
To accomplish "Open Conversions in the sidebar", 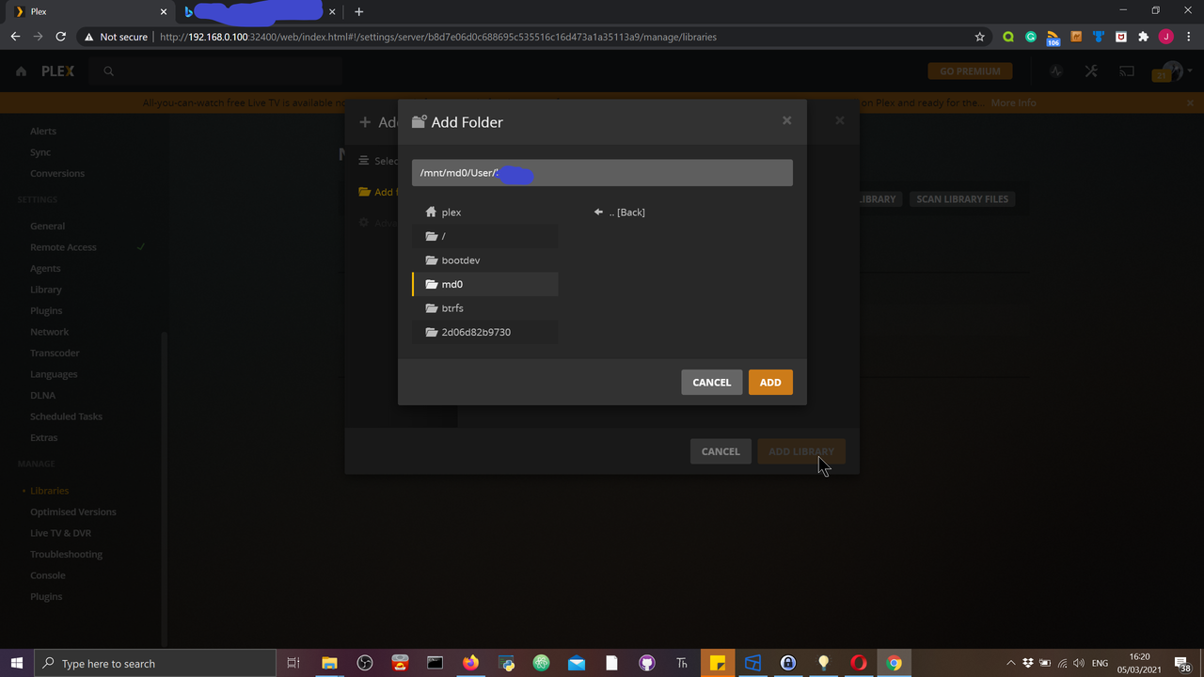I will pyautogui.click(x=57, y=173).
